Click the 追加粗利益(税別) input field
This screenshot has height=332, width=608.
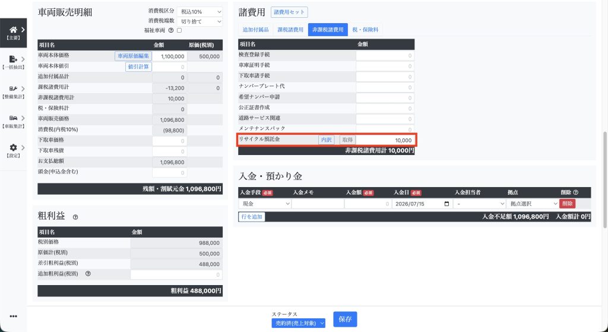pos(176,274)
